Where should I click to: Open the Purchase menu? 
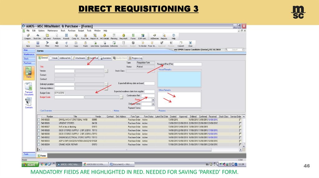(x=72, y=31)
